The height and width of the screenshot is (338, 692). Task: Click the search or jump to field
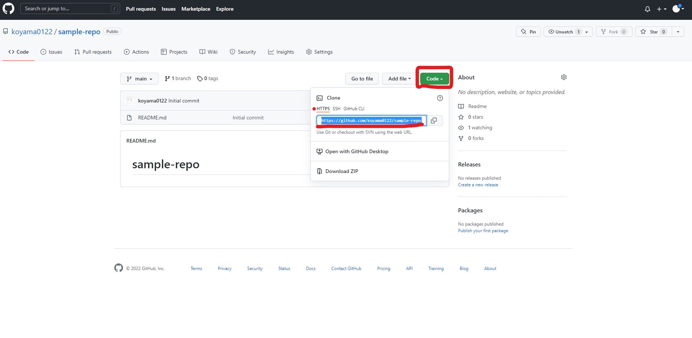(x=70, y=8)
